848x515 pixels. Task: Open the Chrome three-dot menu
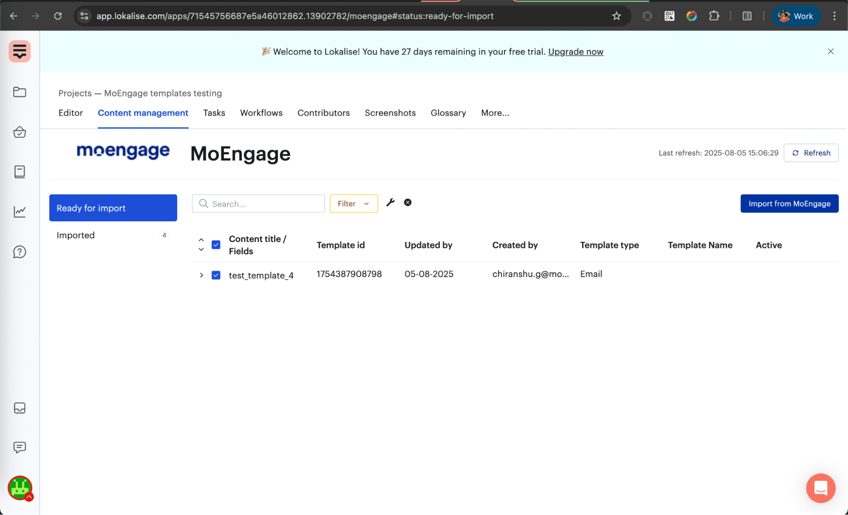834,16
